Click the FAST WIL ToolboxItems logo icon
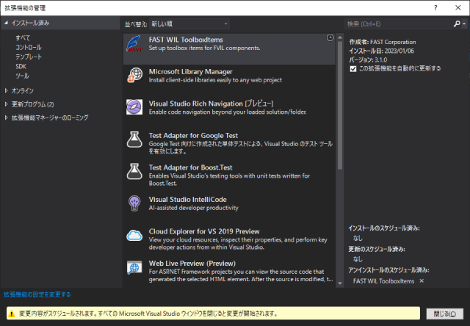This screenshot has width=470, height=326. coord(134,44)
